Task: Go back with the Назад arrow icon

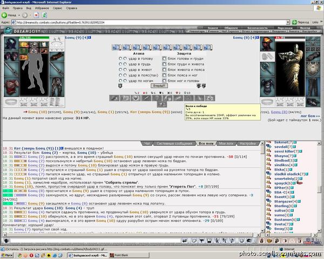Action: pos(4,15)
